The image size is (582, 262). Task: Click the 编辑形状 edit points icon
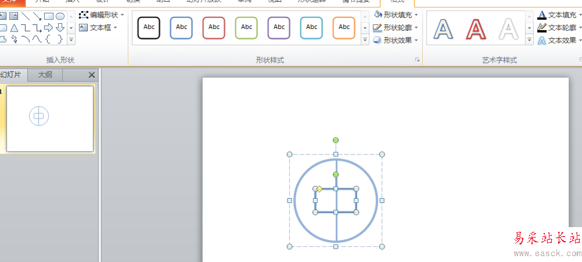pyautogui.click(x=83, y=15)
